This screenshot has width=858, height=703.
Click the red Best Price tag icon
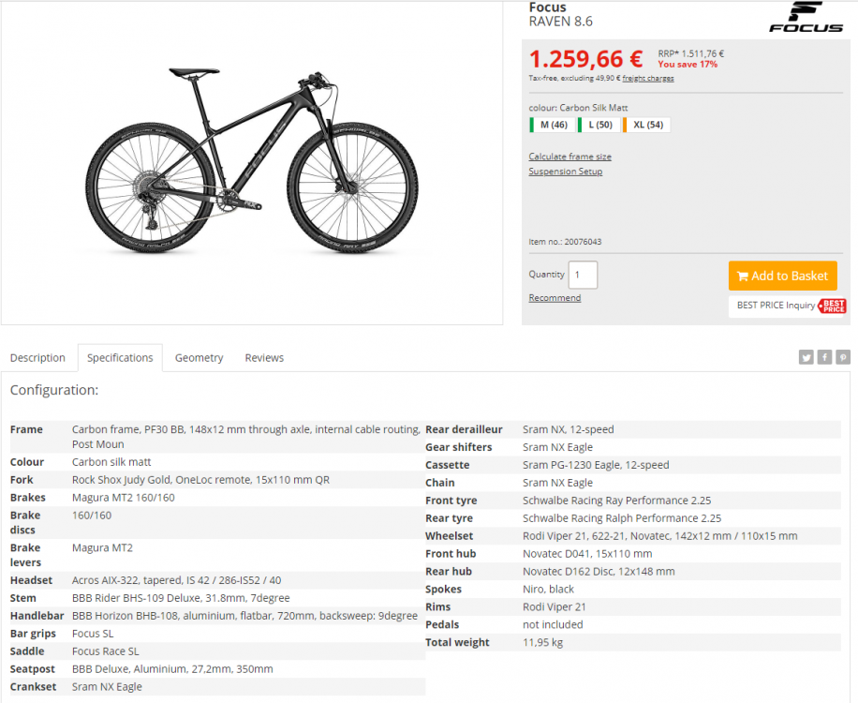pos(832,306)
